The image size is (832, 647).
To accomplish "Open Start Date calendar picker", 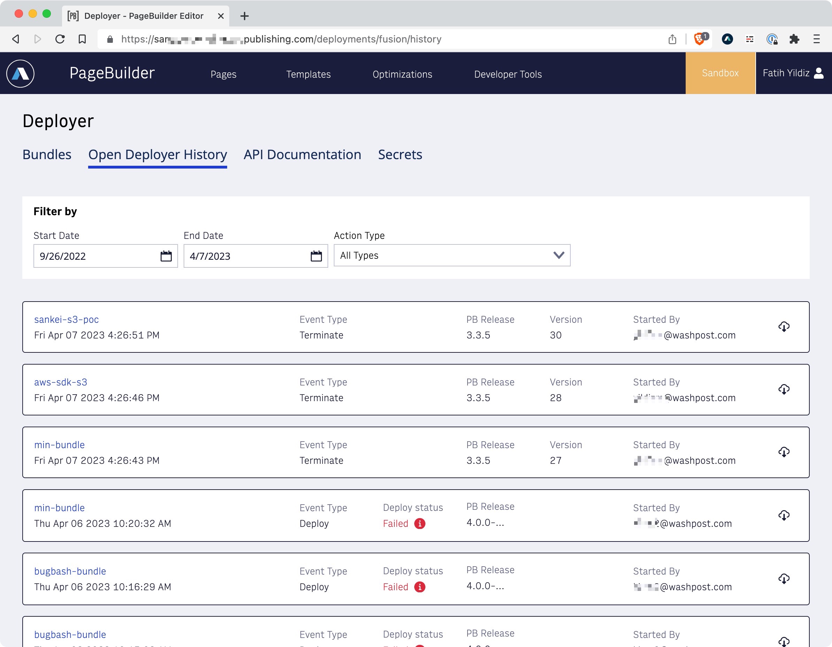I will (x=166, y=256).
